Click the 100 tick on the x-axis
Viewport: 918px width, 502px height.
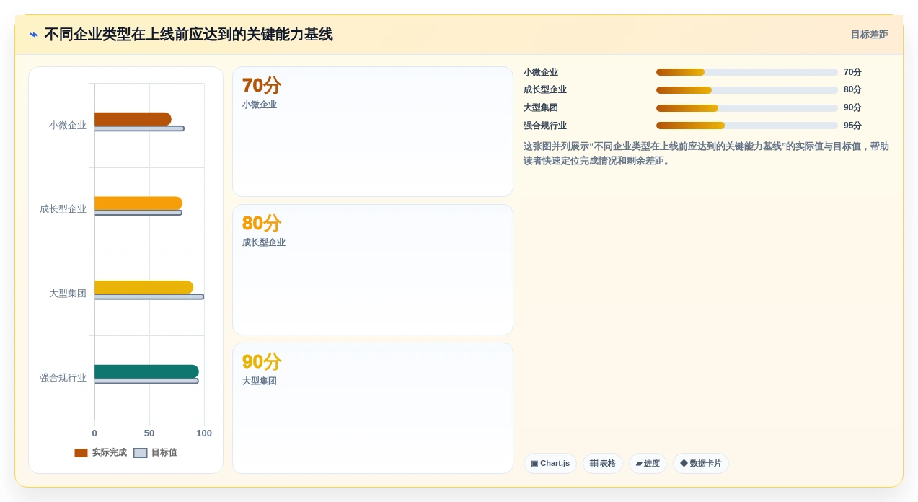point(204,433)
